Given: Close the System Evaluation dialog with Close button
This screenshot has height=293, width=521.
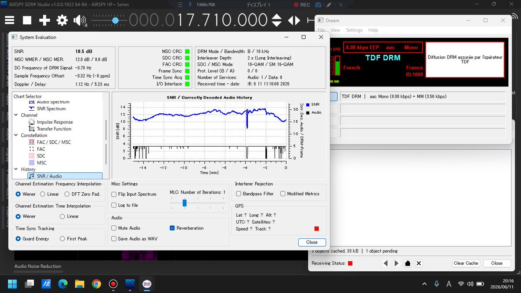Looking at the screenshot, I should [312, 242].
